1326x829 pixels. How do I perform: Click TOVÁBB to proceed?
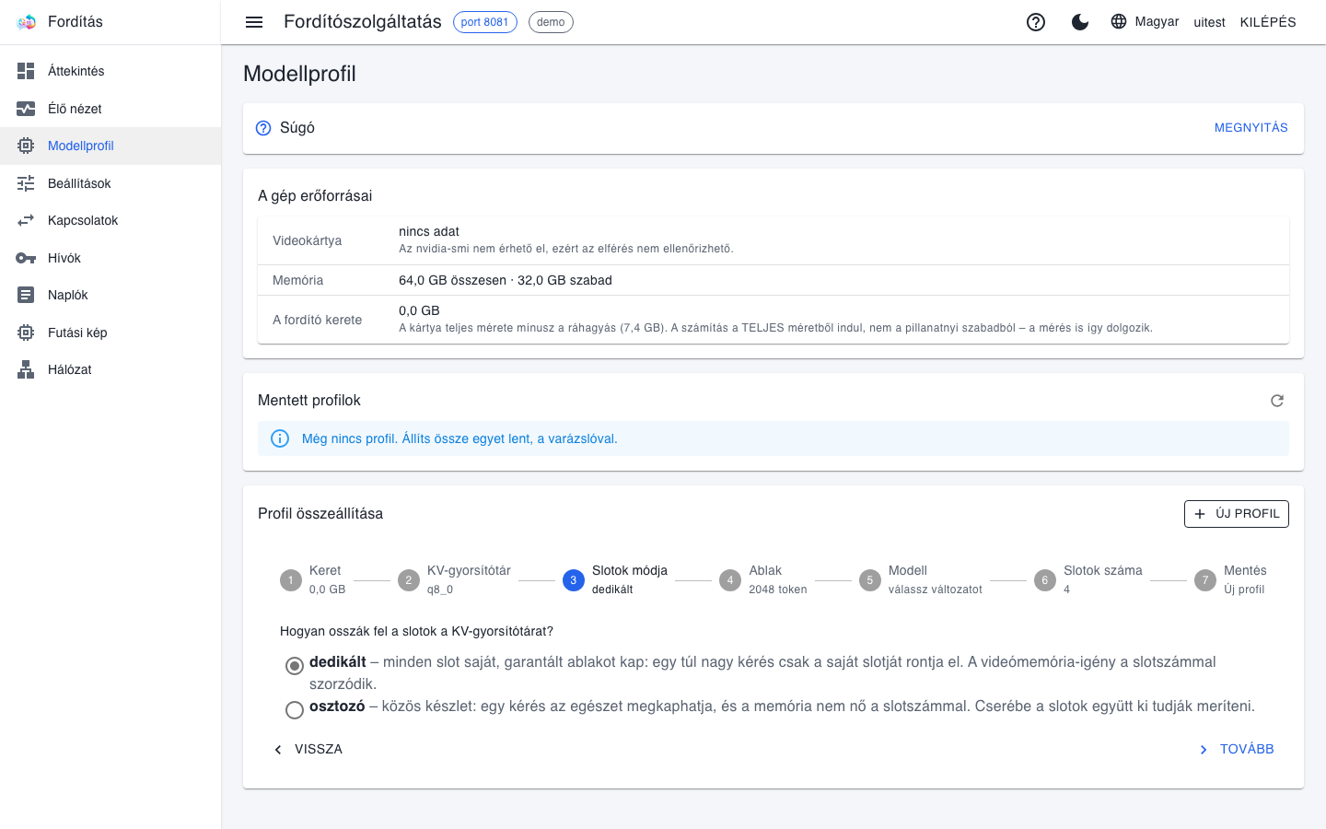pos(1236,750)
